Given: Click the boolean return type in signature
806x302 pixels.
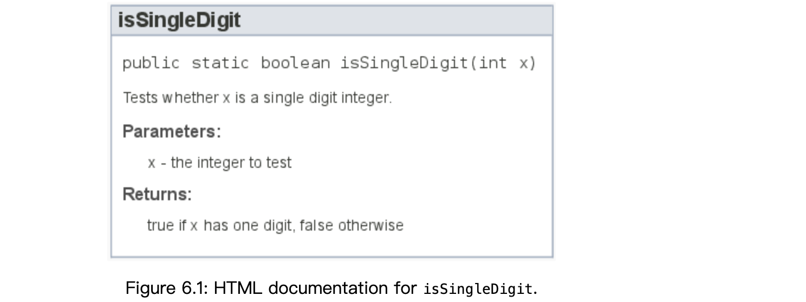Looking at the screenshot, I should (295, 63).
